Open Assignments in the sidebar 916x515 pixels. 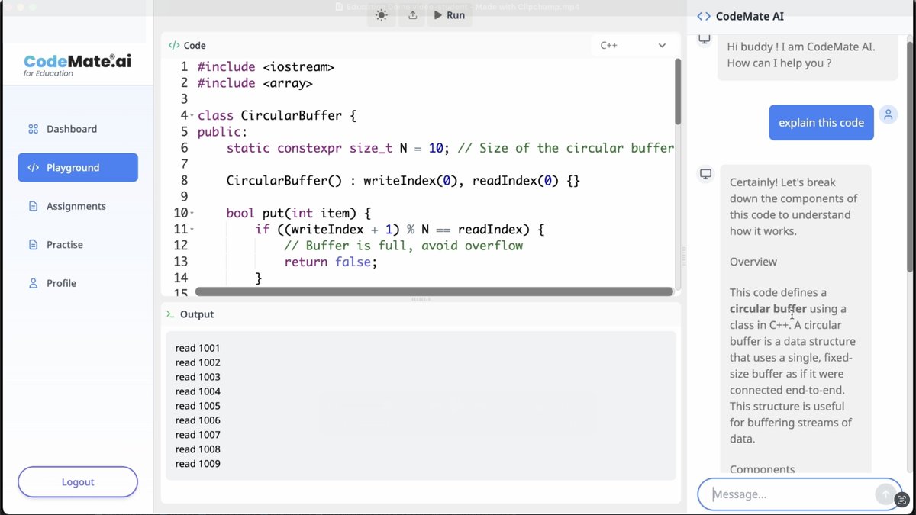pos(78,206)
